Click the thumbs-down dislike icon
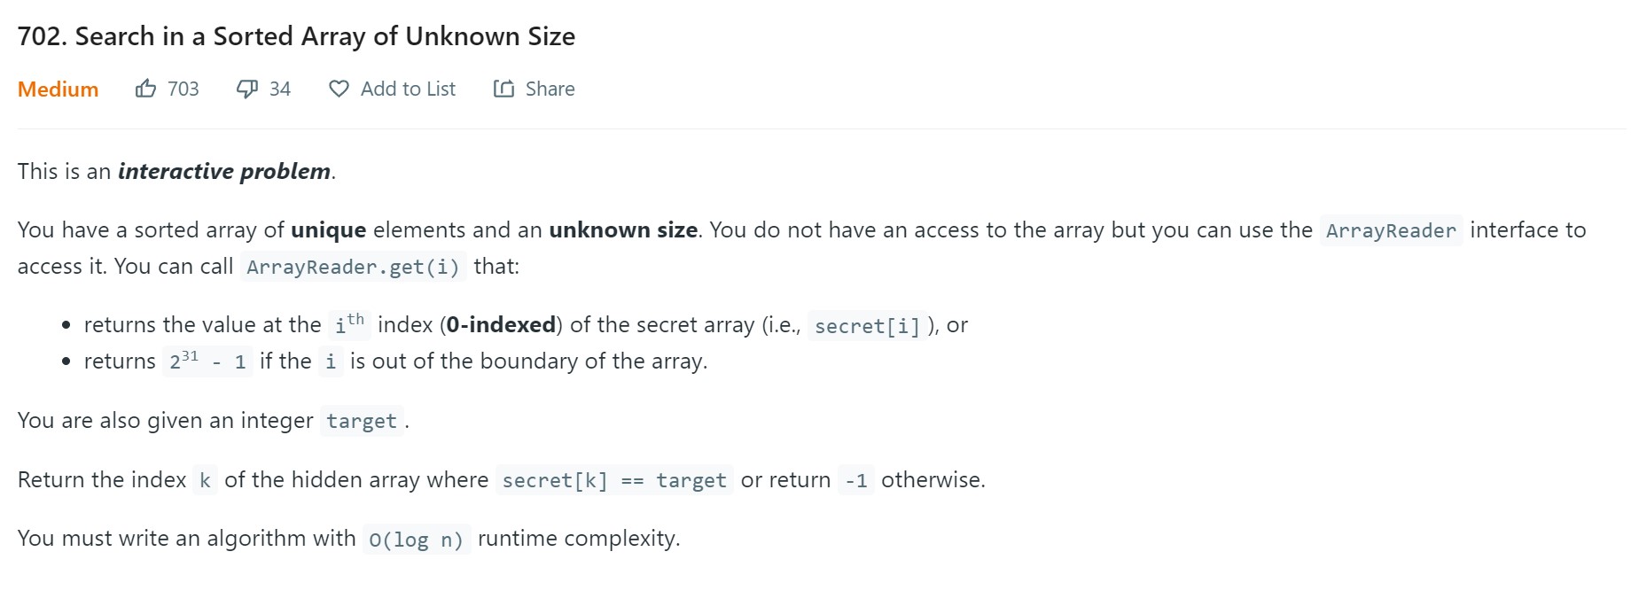Viewport: 1631px width, 606px height. click(246, 89)
